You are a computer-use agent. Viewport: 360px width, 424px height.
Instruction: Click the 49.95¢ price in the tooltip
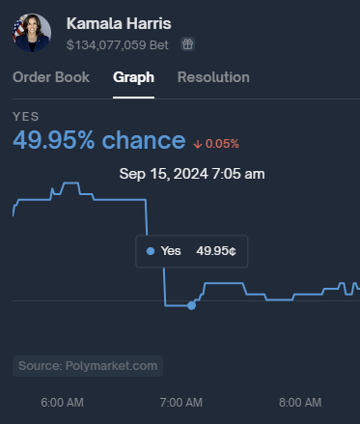pos(216,251)
